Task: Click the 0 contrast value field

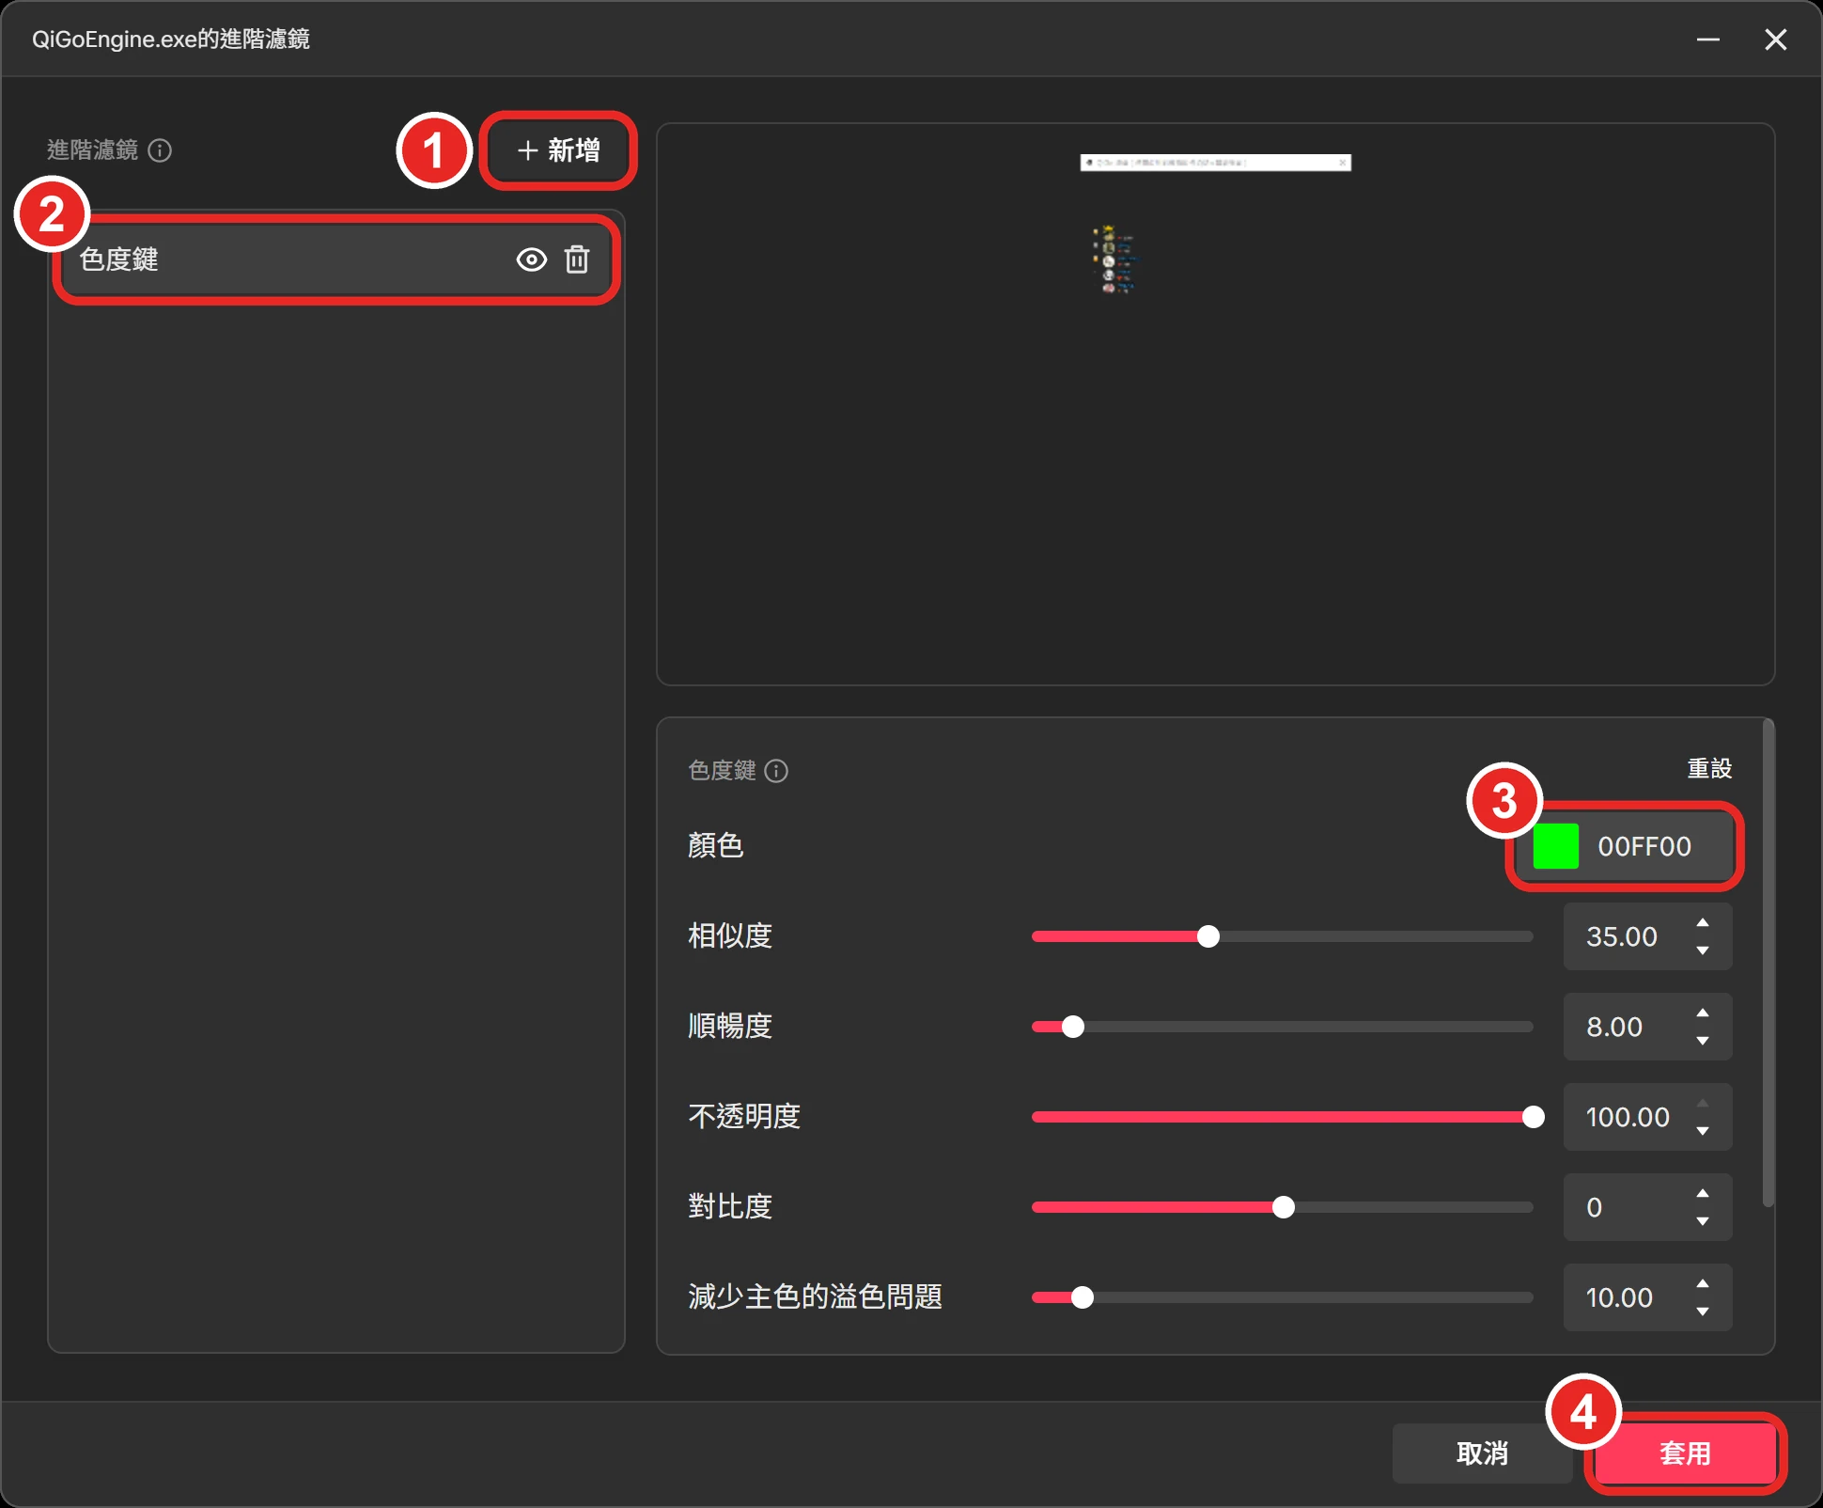Action: 1647,1207
